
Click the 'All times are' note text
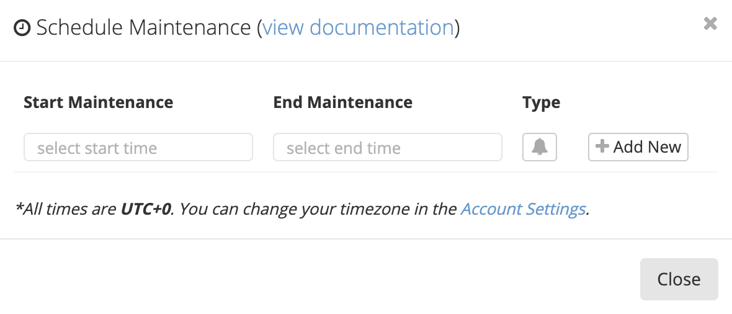pyautogui.click(x=66, y=209)
